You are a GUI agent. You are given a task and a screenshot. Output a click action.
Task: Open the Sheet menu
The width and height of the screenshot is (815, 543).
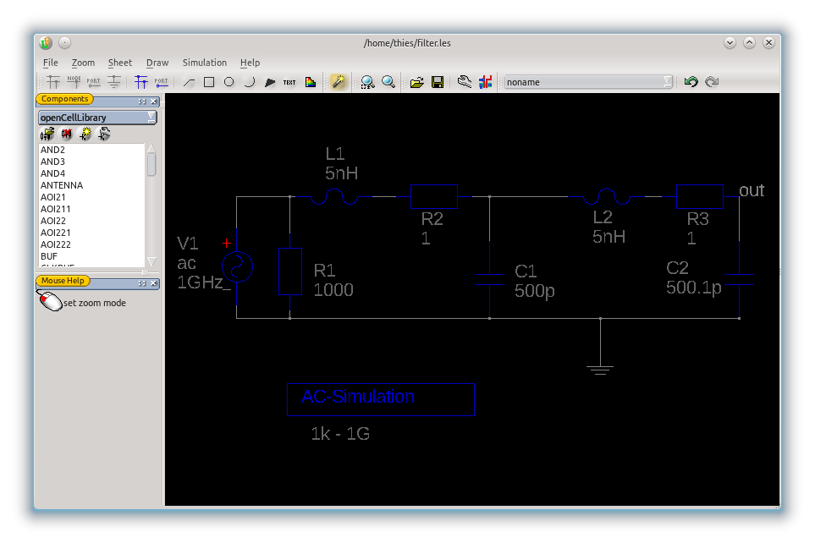pyautogui.click(x=120, y=63)
